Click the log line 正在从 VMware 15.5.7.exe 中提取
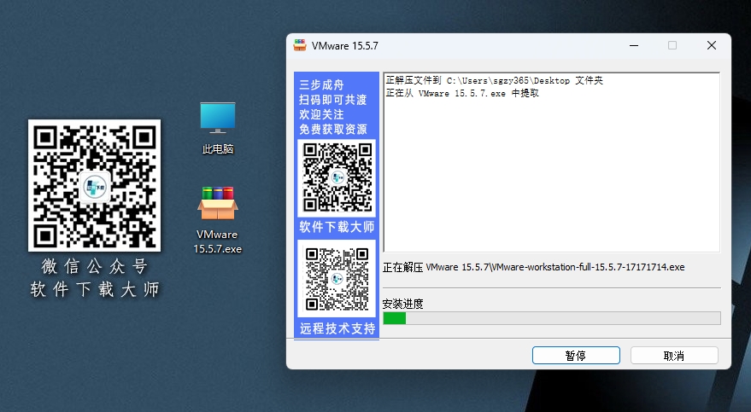 tap(462, 93)
